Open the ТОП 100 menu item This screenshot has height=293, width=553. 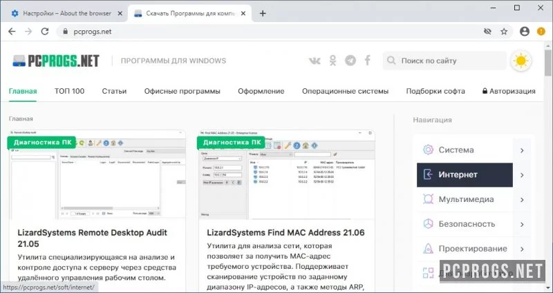70,91
